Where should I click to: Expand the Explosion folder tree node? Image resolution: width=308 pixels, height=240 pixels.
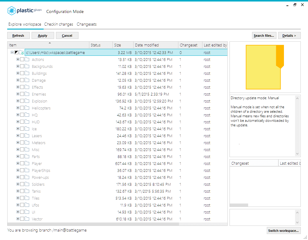[x=18, y=101]
